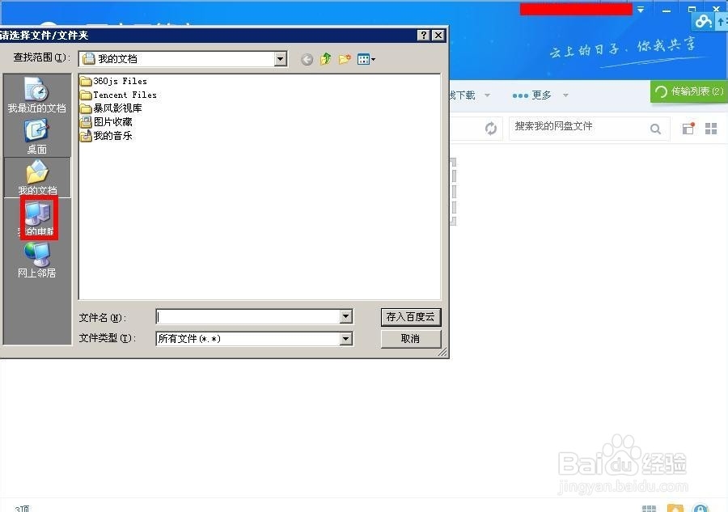Click the file name input field
Screen dimensions: 728x512
pos(248,316)
